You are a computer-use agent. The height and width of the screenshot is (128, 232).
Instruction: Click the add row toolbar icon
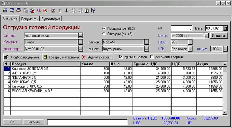click(12, 10)
